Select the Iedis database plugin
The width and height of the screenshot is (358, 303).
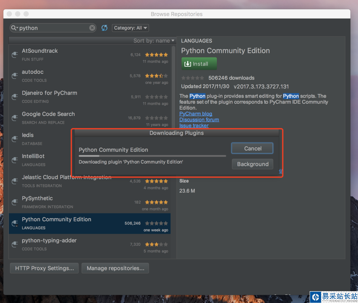point(40,139)
